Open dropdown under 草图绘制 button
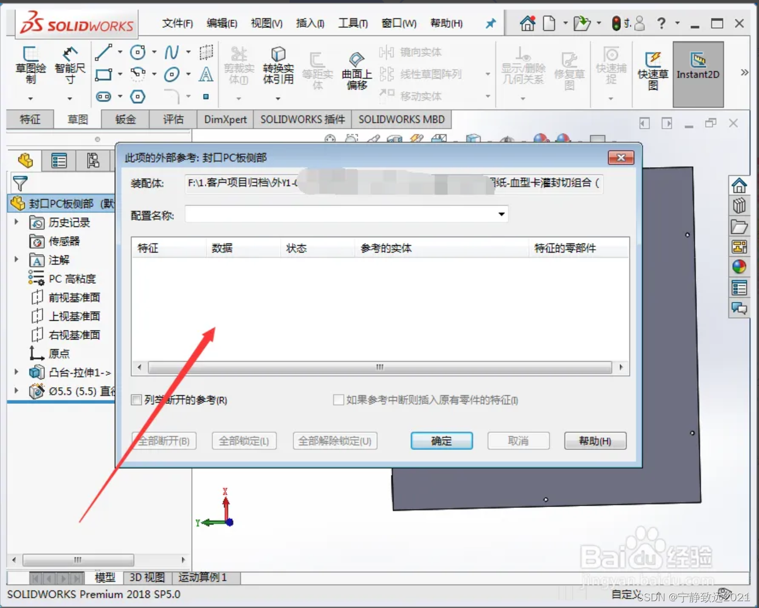759x608 pixels. coord(31,99)
